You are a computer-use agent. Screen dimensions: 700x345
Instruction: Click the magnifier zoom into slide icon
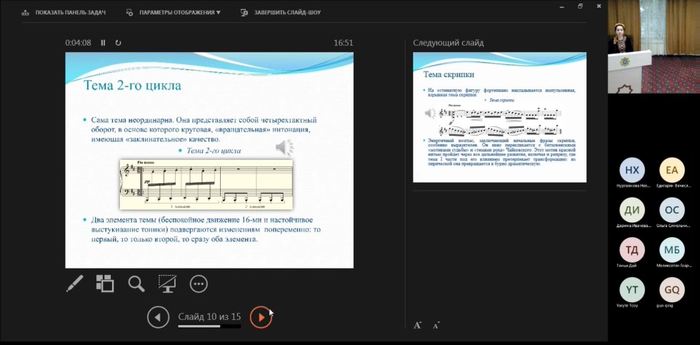tap(136, 284)
